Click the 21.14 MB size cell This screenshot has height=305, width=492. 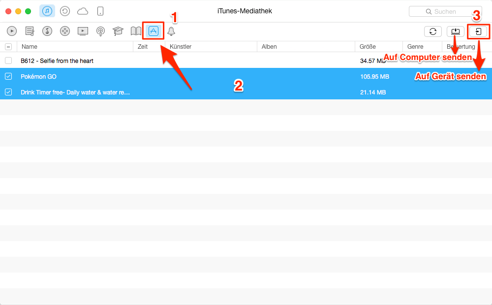tap(373, 92)
